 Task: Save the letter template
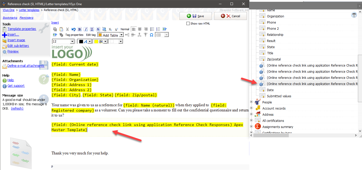point(196,16)
